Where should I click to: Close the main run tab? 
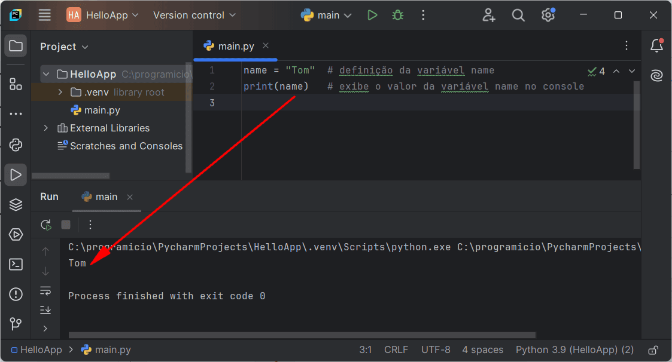tap(130, 197)
